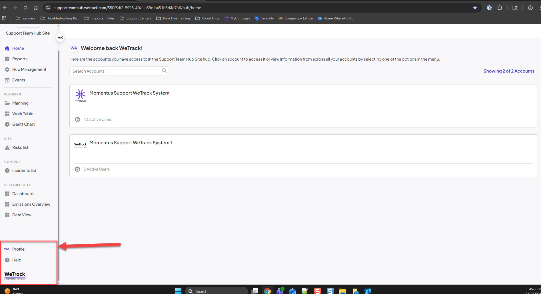Click the Windows taskbar Search box

pyautogui.click(x=217, y=291)
